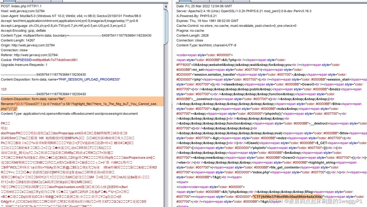This screenshot has width=367, height=207.
Task: Click the User-Agent Mozilla/5.0 header line
Action: click(71, 16)
